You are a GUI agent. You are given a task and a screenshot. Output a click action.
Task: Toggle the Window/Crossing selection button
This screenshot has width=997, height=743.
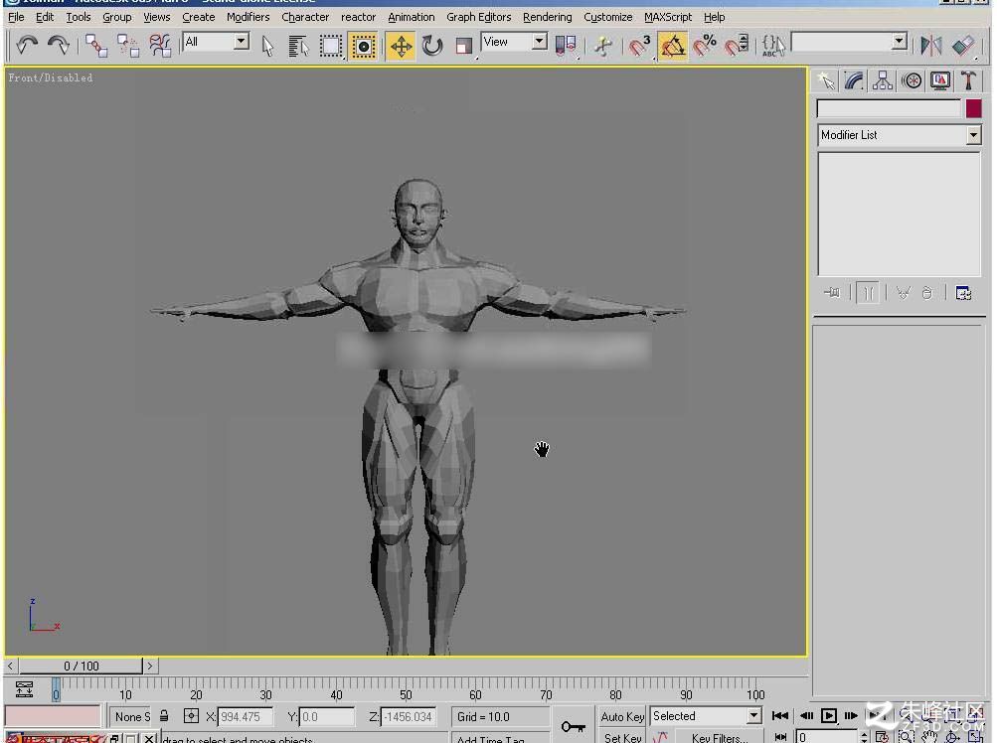click(363, 46)
